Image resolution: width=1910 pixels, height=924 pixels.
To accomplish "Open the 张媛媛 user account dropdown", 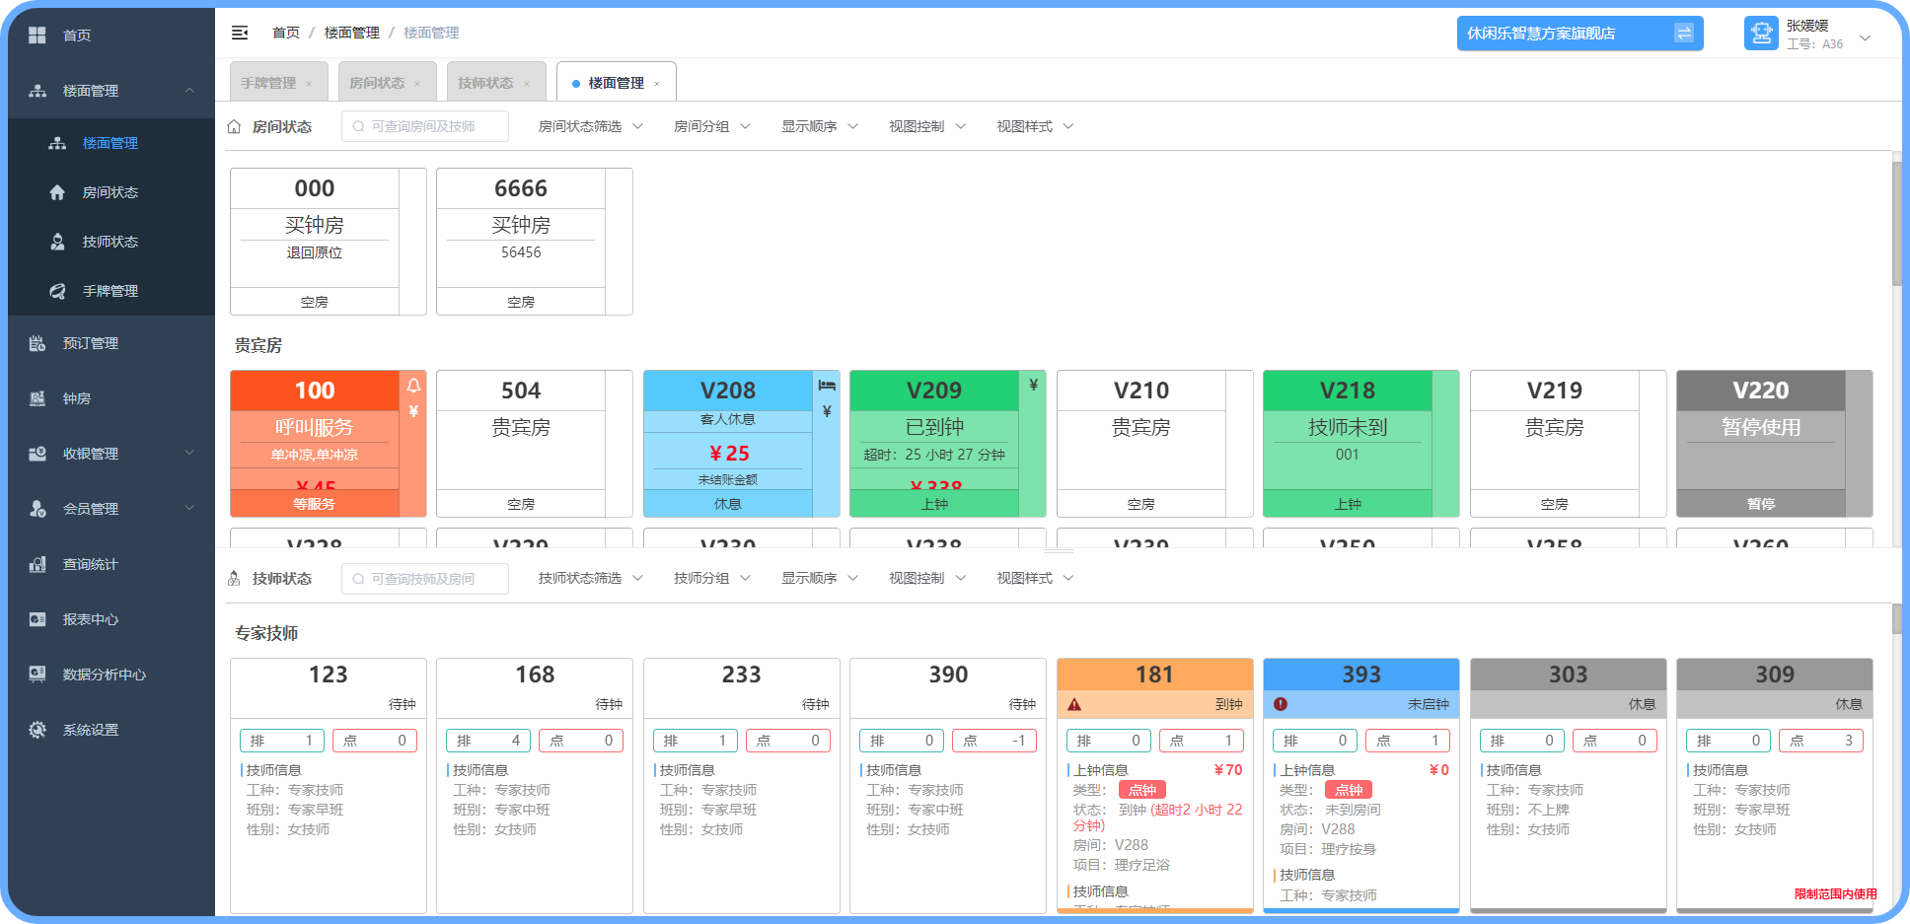I will (1807, 35).
